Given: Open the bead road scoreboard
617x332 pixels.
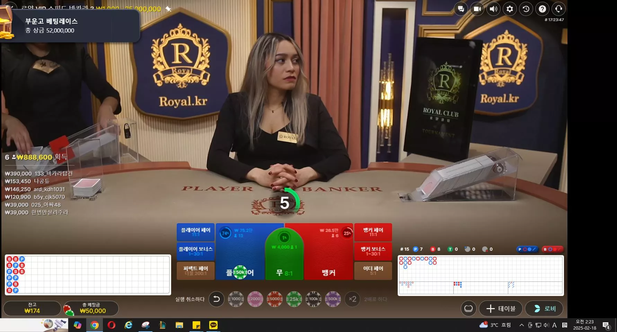Looking at the screenshot, I should point(88,275).
